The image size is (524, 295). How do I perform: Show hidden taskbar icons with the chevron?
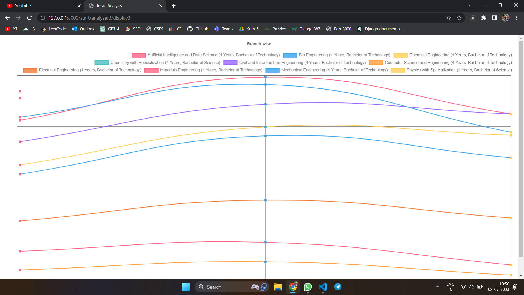(437, 287)
